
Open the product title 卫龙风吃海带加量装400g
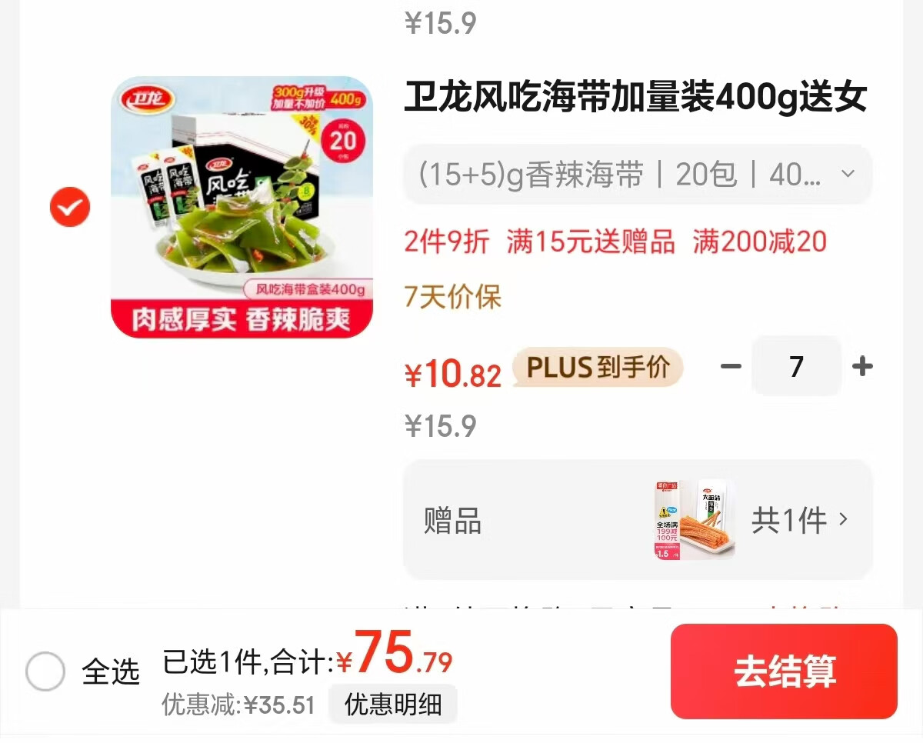[x=636, y=98]
